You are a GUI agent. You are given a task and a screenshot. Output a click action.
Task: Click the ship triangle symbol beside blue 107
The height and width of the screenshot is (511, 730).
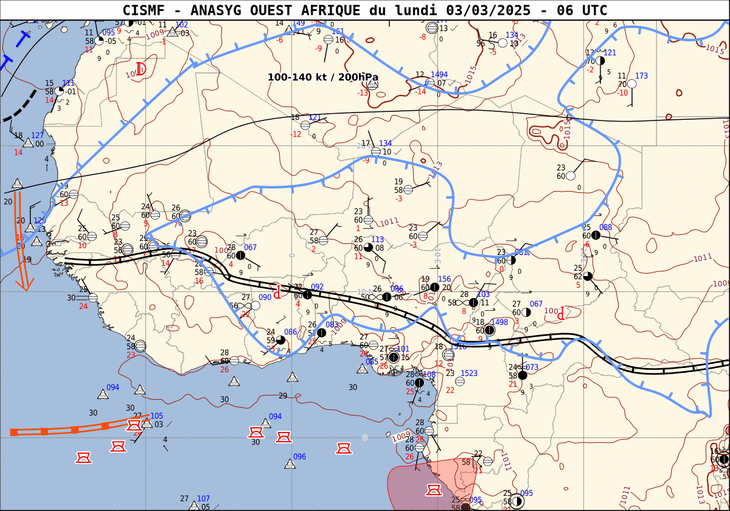pyautogui.click(x=194, y=506)
